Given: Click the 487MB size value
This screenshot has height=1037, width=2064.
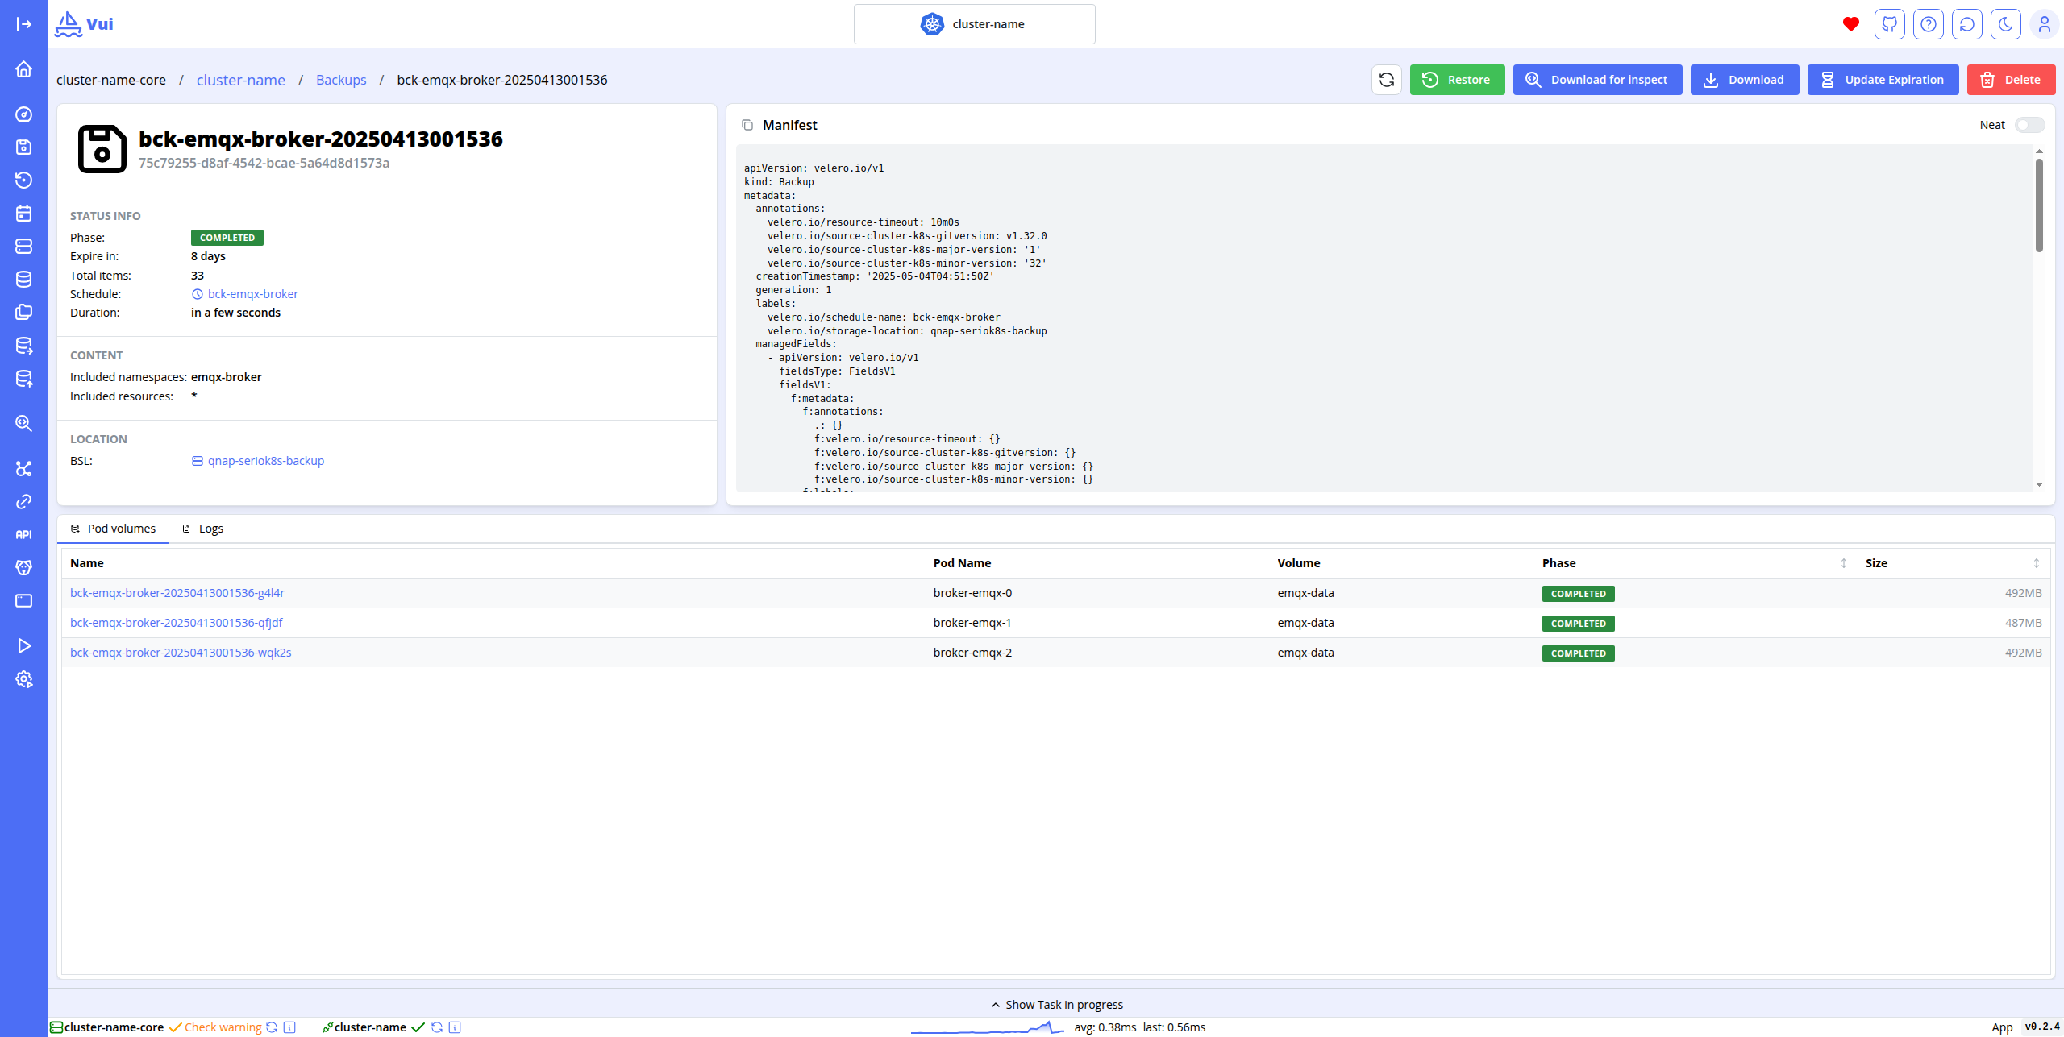Looking at the screenshot, I should tap(2023, 623).
